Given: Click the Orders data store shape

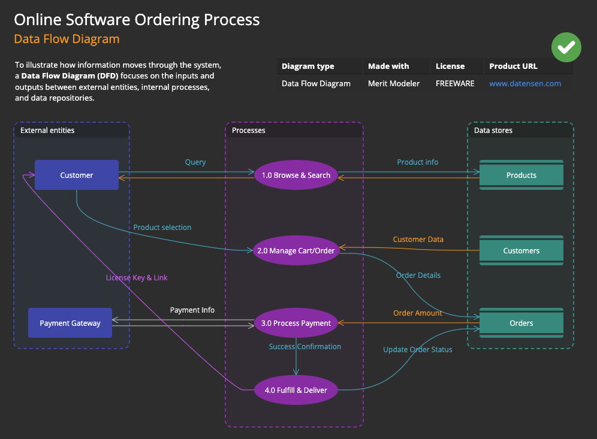Looking at the screenshot, I should point(521,323).
